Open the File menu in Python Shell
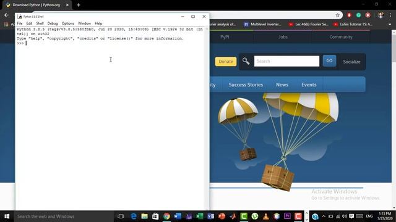The height and width of the screenshot is (222, 396). tap(20, 23)
